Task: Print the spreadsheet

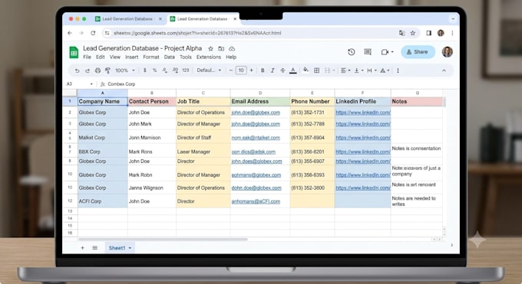Action: 97,70
